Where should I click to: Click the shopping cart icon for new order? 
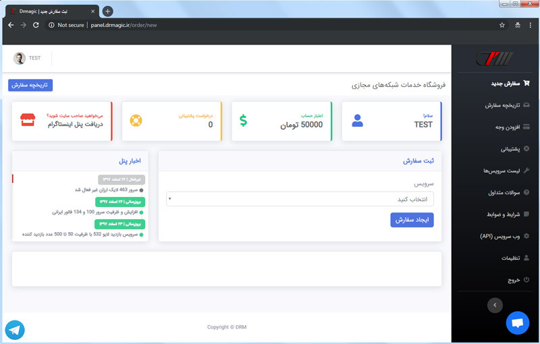526,83
